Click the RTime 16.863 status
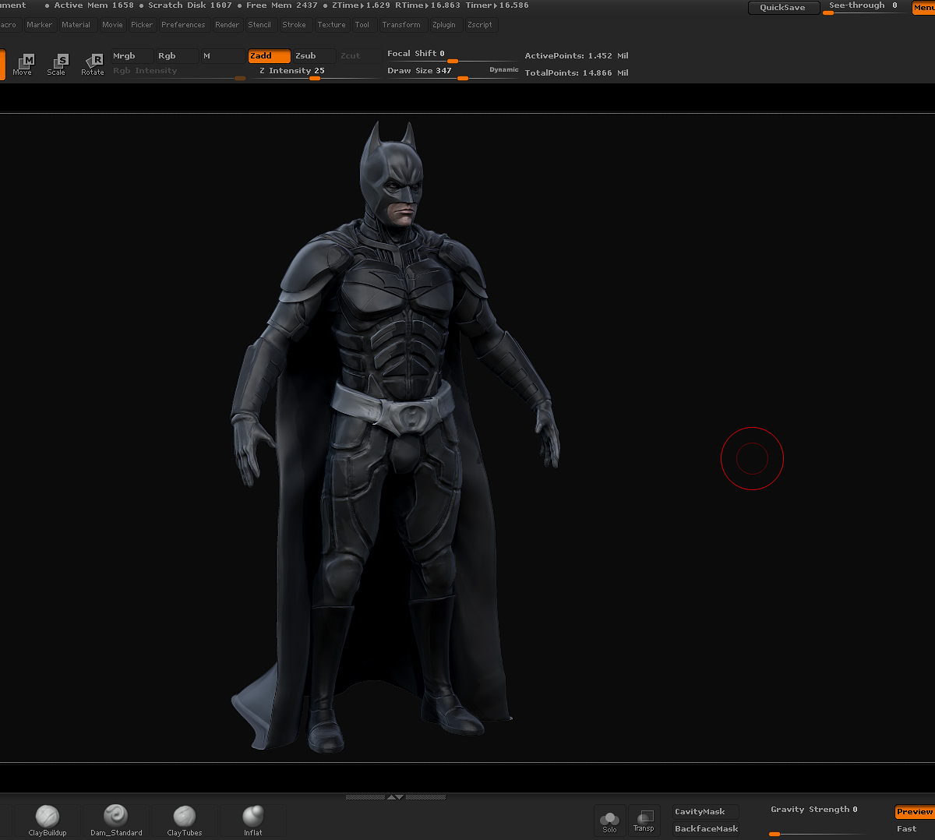Viewport: 935px width, 840px height. (x=428, y=5)
